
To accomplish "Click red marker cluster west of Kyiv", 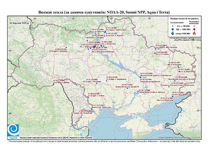I will click(x=94, y=47).
